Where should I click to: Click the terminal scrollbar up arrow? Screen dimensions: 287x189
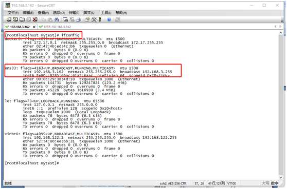click(x=281, y=33)
